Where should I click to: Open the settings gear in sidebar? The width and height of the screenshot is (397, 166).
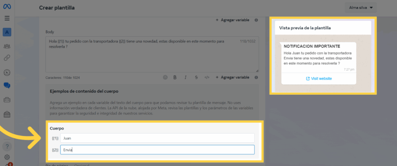(7, 157)
